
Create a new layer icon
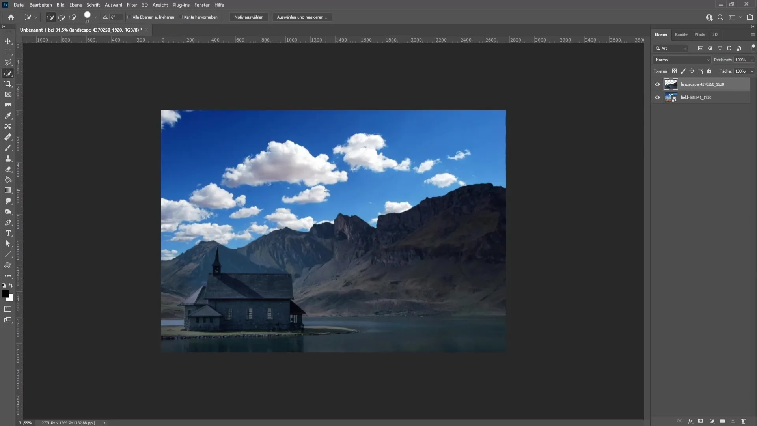point(733,421)
